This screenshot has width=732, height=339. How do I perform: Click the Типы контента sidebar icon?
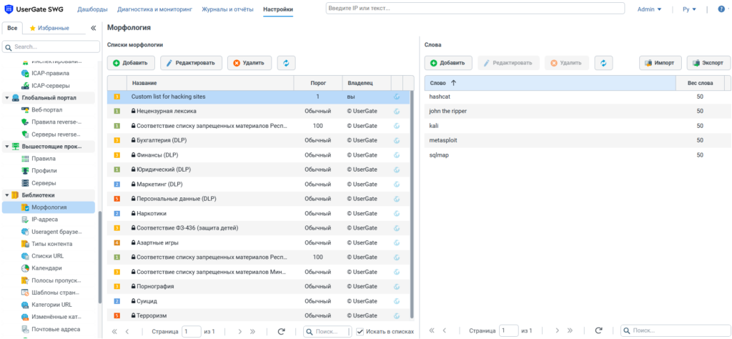coord(25,244)
